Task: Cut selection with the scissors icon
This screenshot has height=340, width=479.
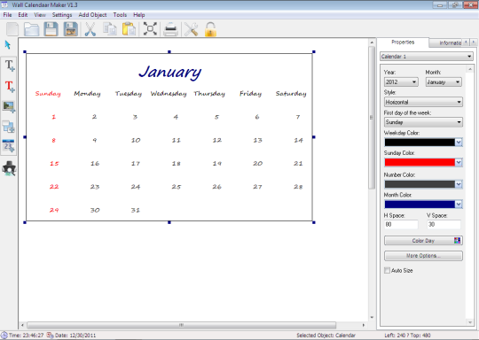Action: pos(90,29)
